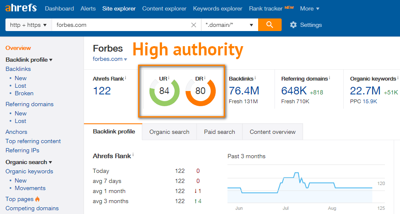Click the orange search magnifier button
Viewport: 400px width, 214px height.
pyautogui.click(x=269, y=25)
